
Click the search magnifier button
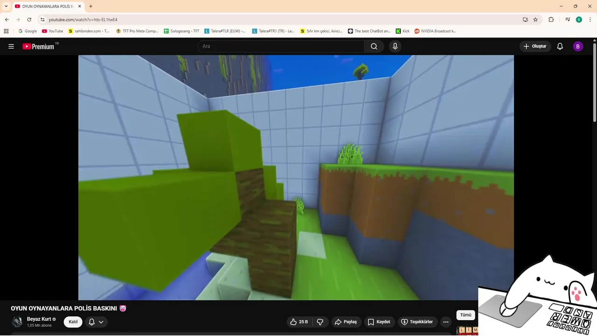374,46
